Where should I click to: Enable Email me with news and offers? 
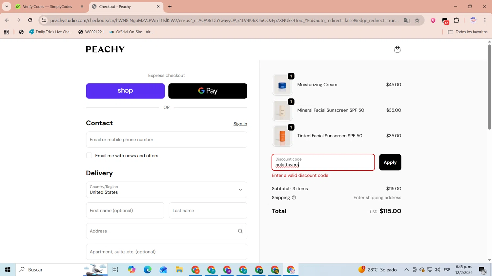pyautogui.click(x=89, y=156)
